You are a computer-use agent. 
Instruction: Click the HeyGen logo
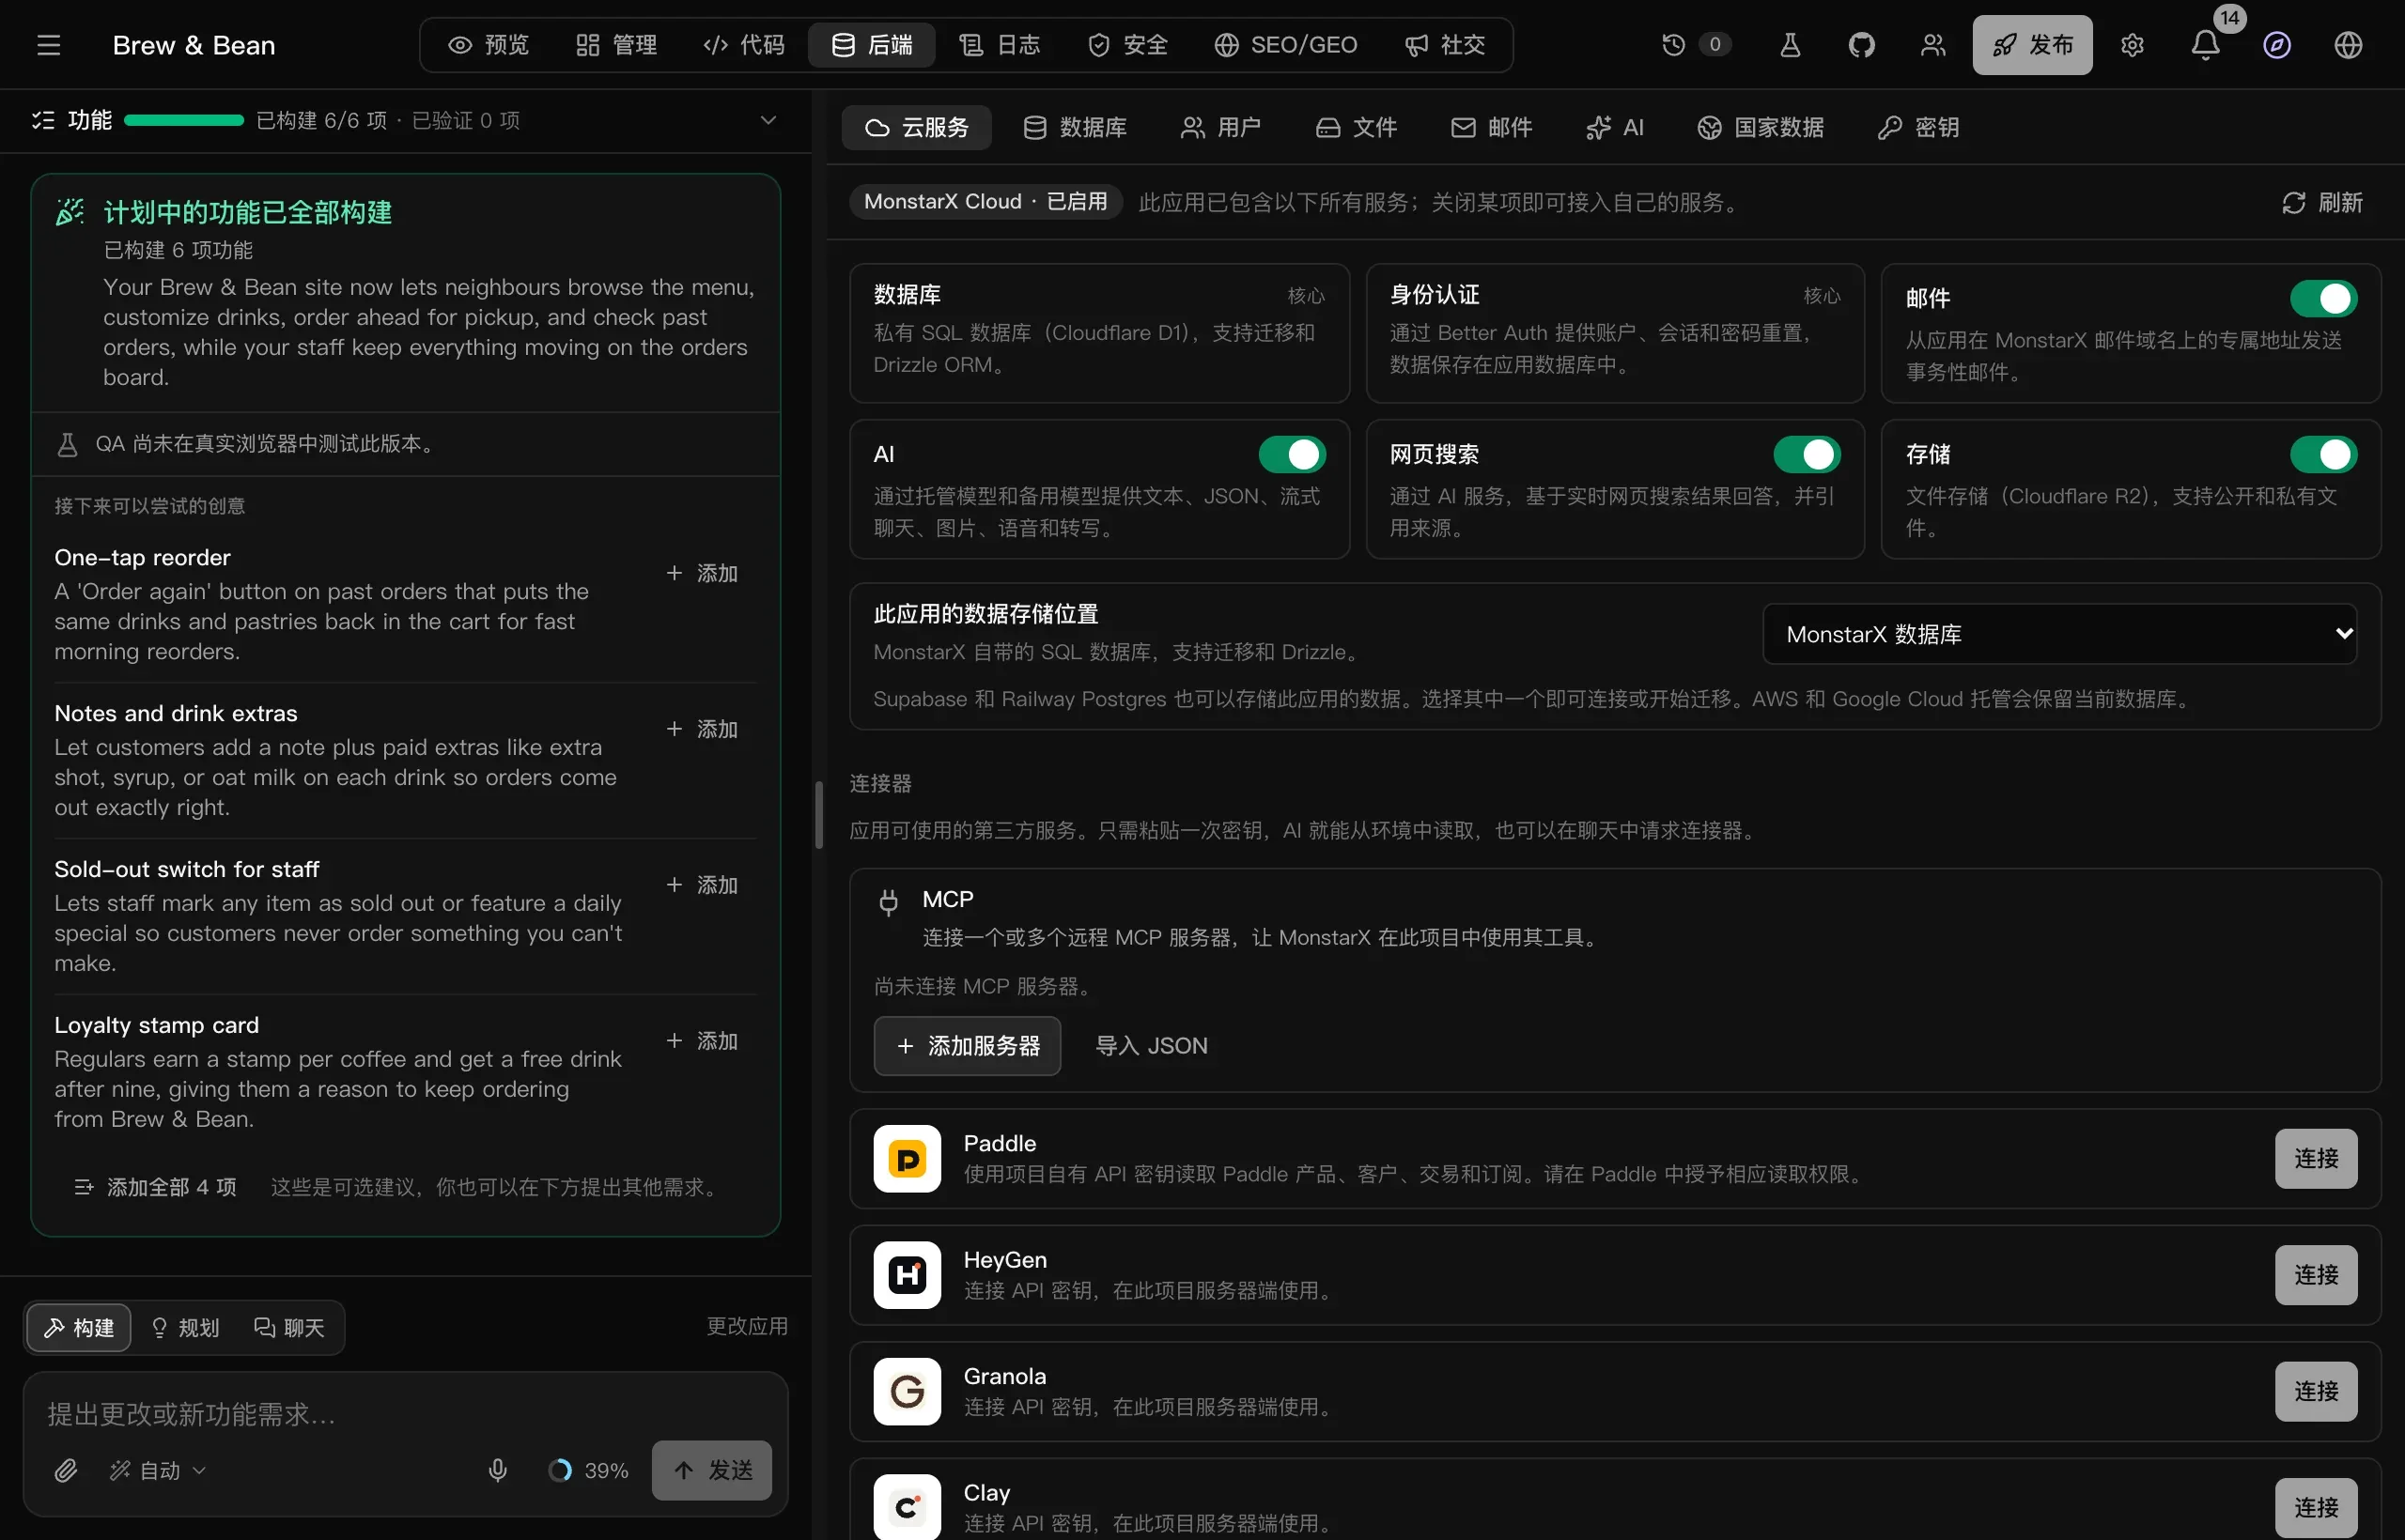907,1275
